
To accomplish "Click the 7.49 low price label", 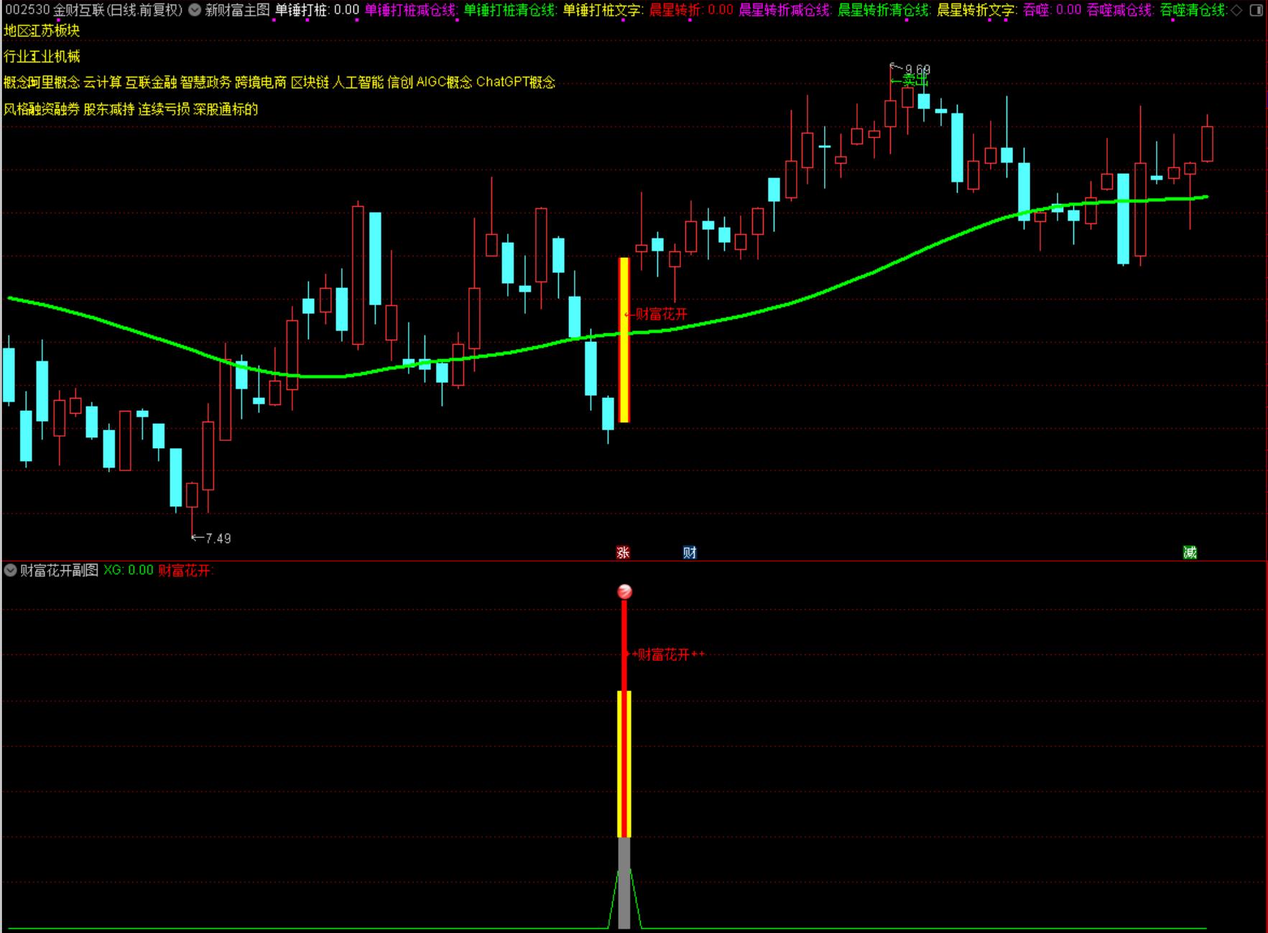I will (218, 538).
